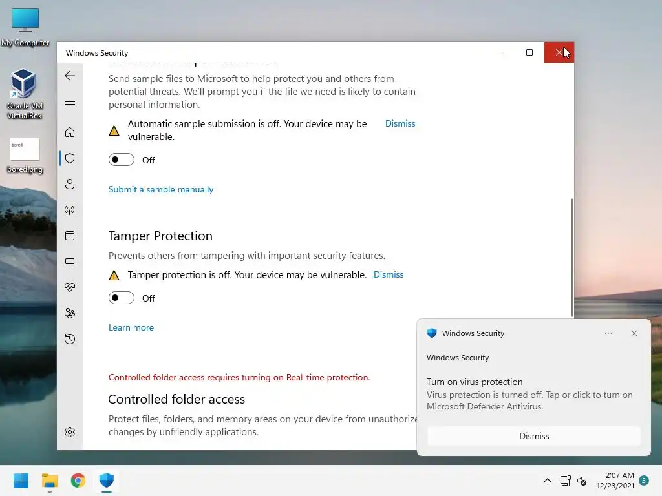Viewport: 662px width, 496px height.
Task: Open Device performance & health heart icon
Action: click(70, 287)
